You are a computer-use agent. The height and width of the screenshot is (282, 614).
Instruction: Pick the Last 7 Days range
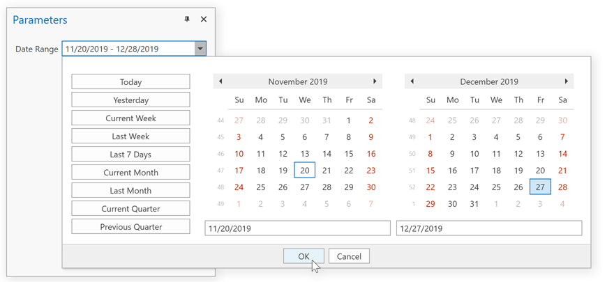(x=130, y=155)
